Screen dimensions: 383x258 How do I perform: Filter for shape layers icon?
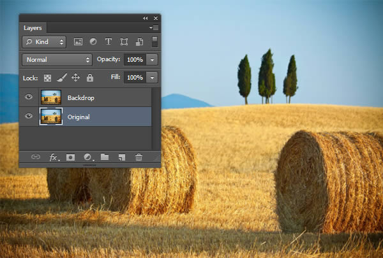(x=124, y=41)
